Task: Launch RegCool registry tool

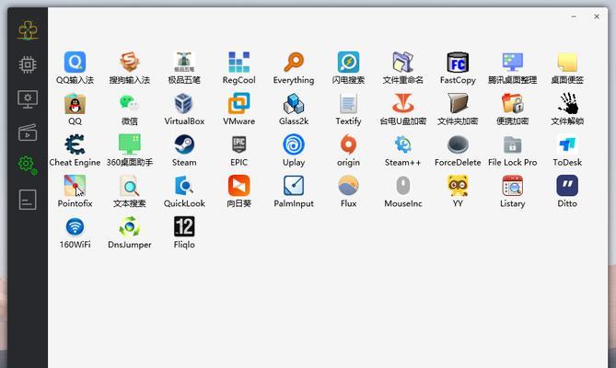Action: coord(238,62)
